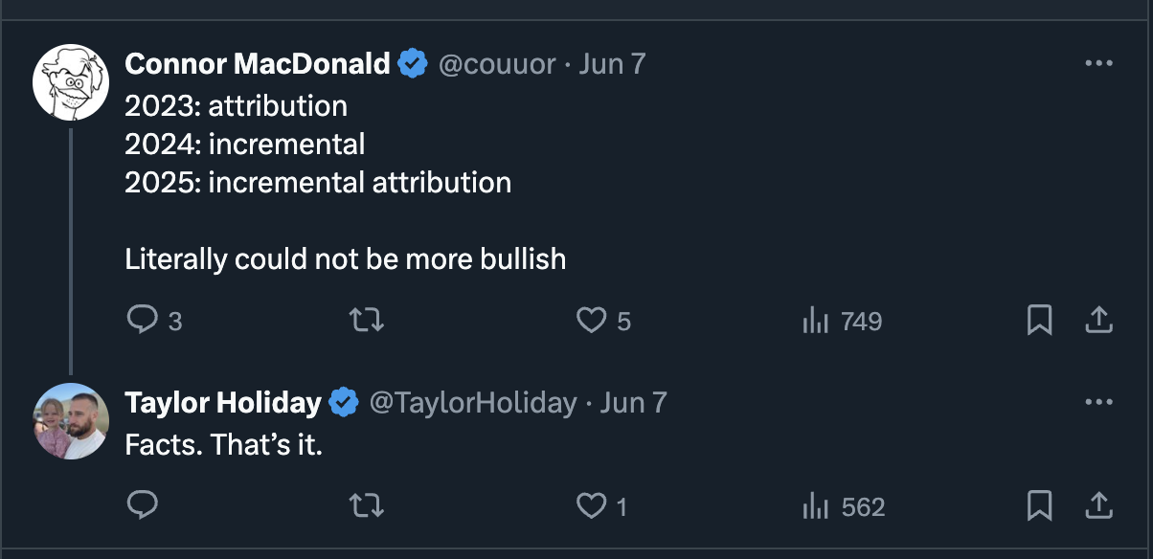The height and width of the screenshot is (559, 1153).
Task: Bookmark Connor MacDonald's tweet
Action: (1039, 321)
